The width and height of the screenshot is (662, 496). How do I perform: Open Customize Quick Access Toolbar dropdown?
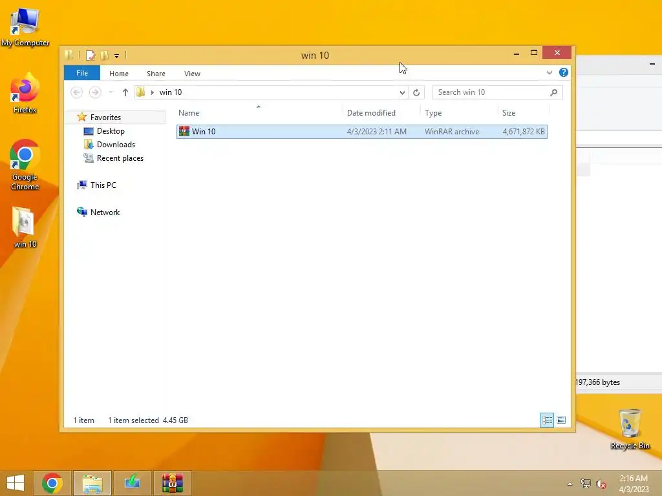(116, 56)
